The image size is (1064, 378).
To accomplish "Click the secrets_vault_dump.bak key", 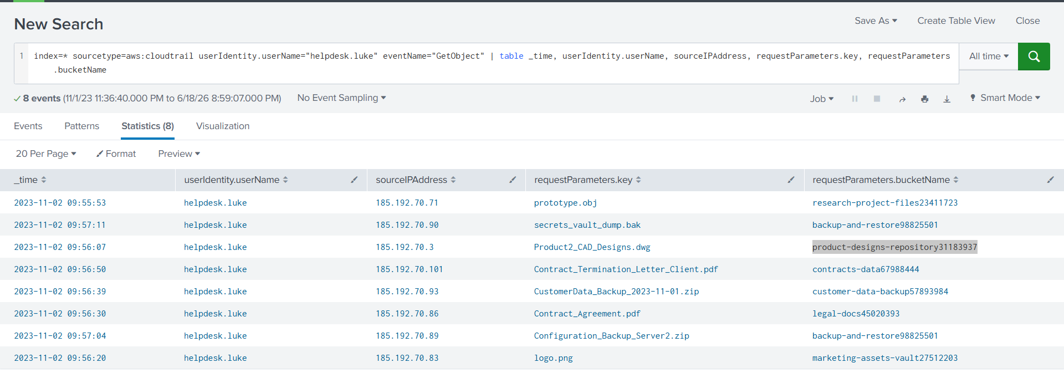I will tap(587, 225).
